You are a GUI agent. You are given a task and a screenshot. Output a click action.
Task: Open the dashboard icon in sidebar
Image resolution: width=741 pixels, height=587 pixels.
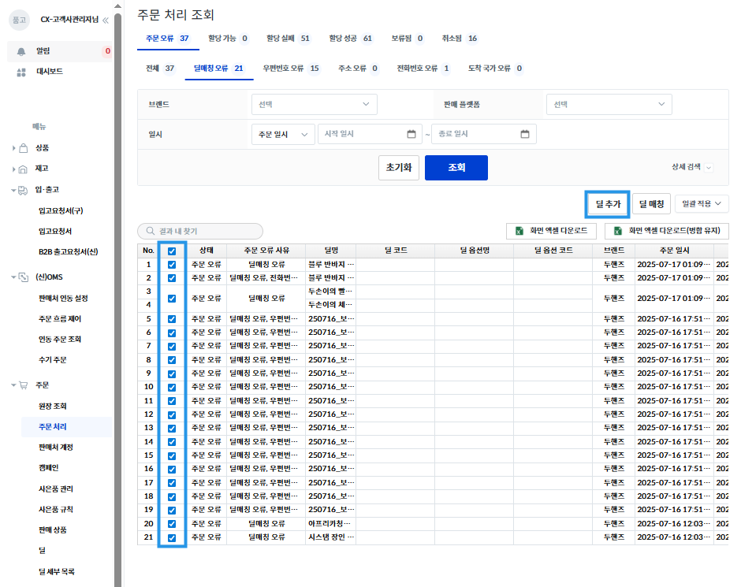[22, 72]
